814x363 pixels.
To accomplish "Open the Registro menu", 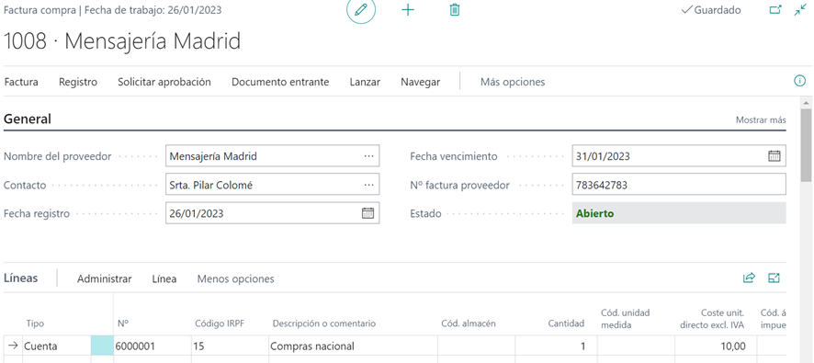I will (x=78, y=82).
